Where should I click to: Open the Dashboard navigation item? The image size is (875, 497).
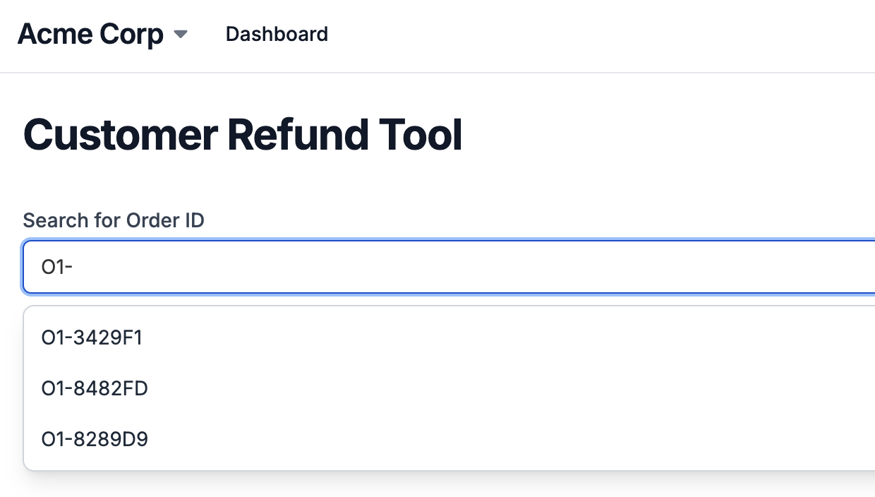click(277, 34)
